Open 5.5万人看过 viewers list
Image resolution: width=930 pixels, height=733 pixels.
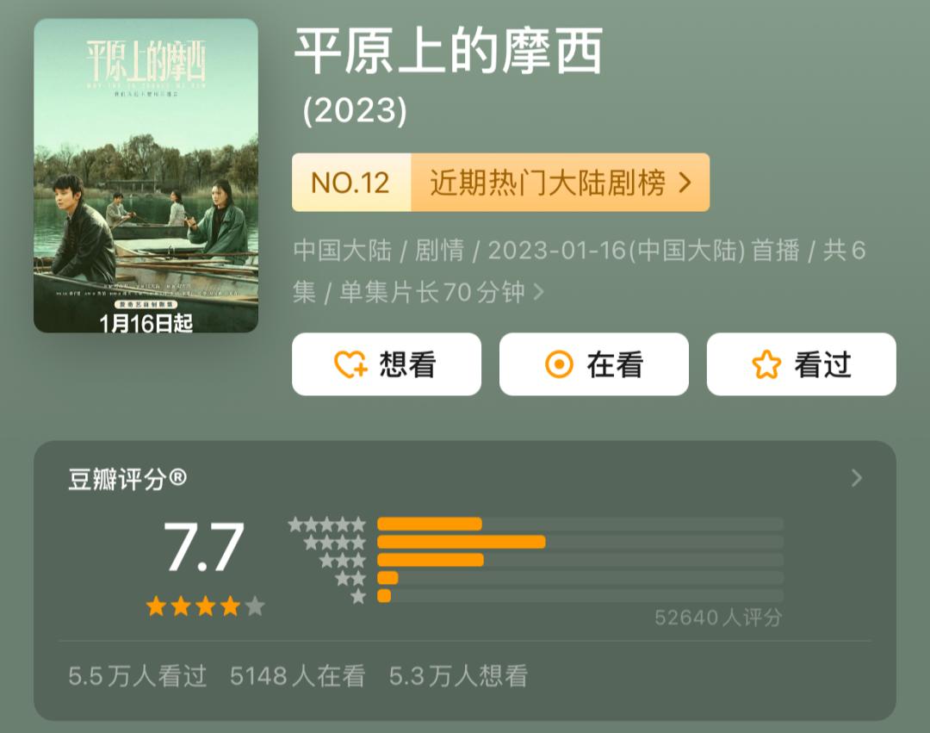click(138, 675)
